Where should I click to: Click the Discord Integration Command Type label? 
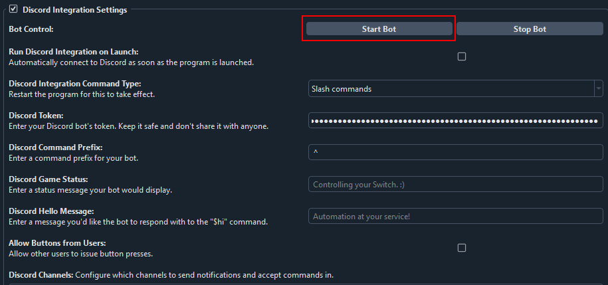pyautogui.click(x=74, y=84)
